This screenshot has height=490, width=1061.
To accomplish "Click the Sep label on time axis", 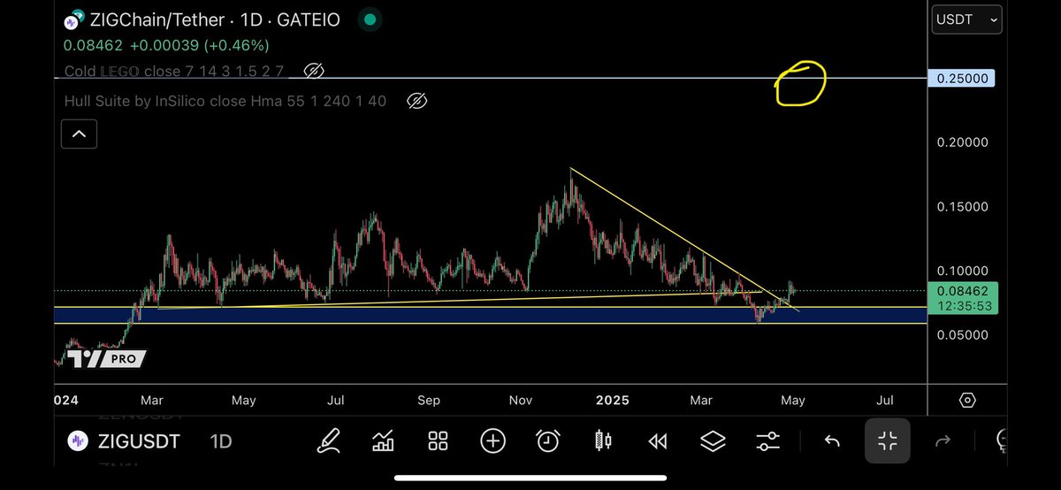I will (428, 400).
